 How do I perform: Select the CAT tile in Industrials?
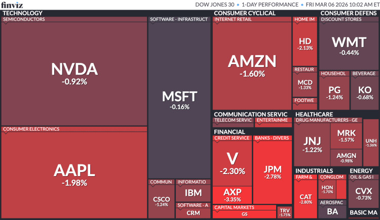(306, 199)
